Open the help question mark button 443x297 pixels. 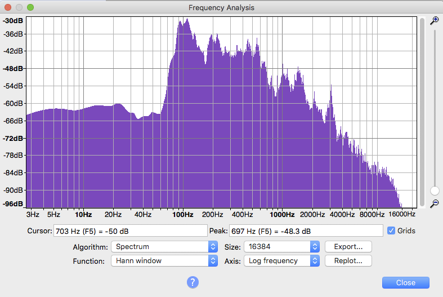click(193, 282)
